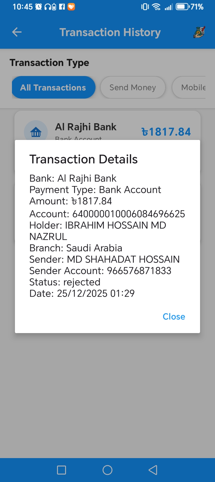Tap the recent apps square button
This screenshot has height=482, width=215.
62,470
